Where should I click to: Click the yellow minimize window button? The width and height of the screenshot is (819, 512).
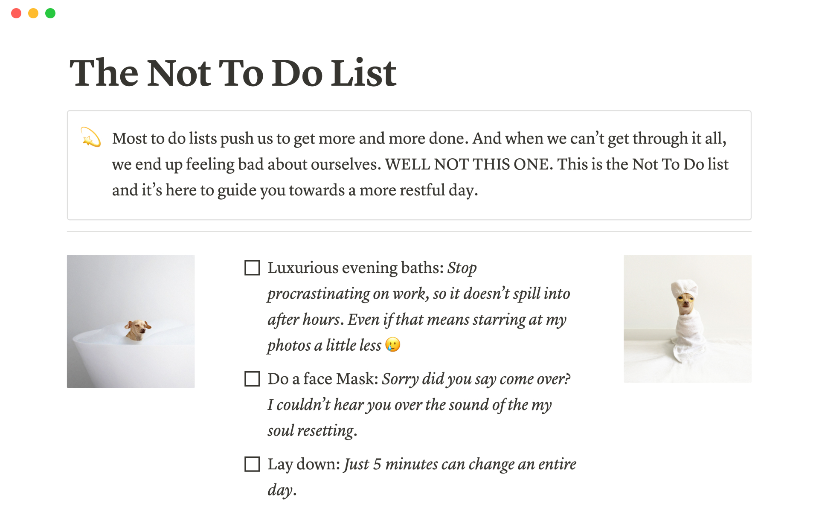[33, 13]
